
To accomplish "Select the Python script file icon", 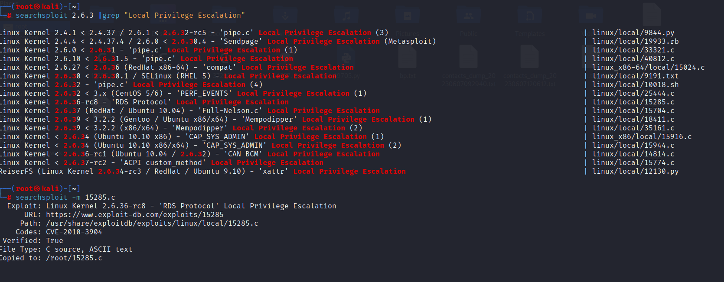I will [346, 58].
